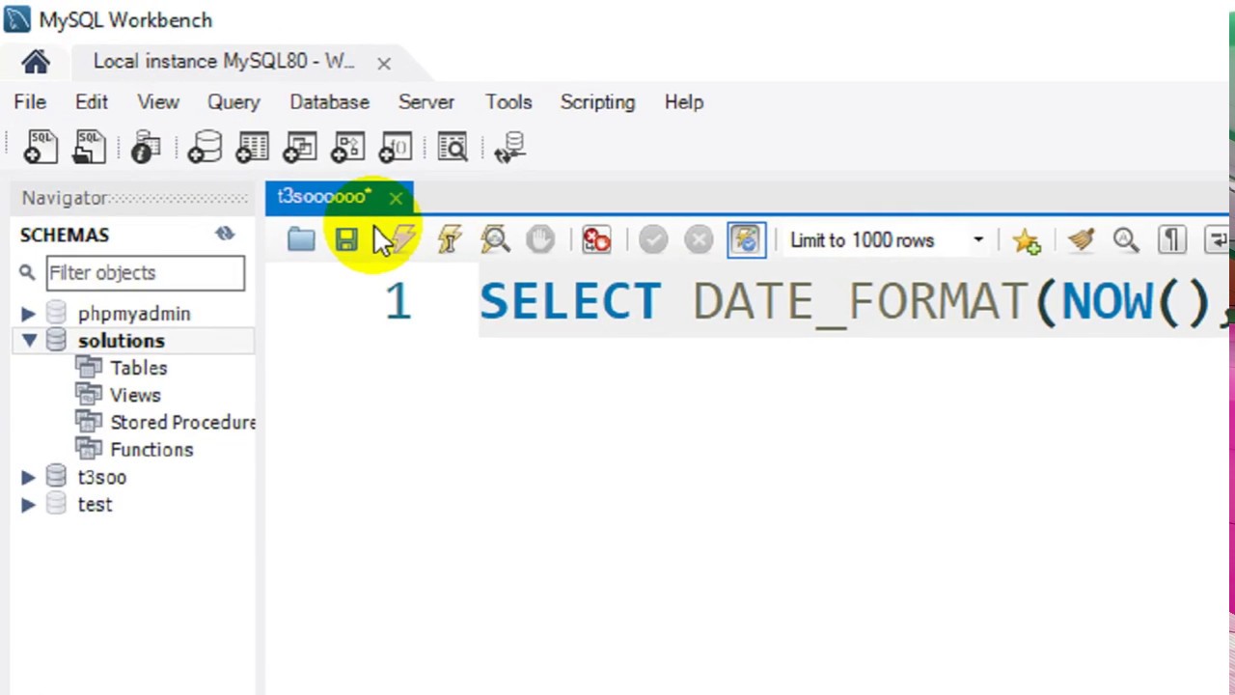Select the solutions schema
The height and width of the screenshot is (695, 1235).
tap(122, 341)
